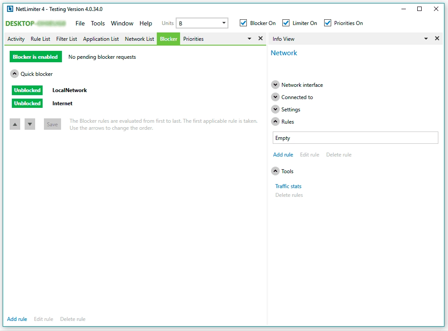Switch to the Network List tab

[139, 39]
